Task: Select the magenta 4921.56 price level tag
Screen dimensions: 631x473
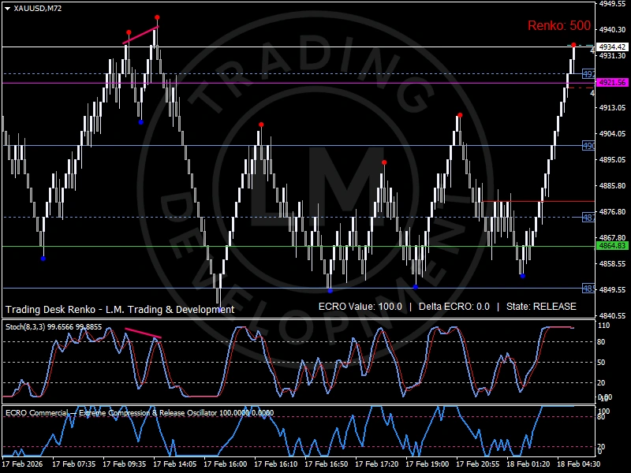Action: [x=612, y=83]
